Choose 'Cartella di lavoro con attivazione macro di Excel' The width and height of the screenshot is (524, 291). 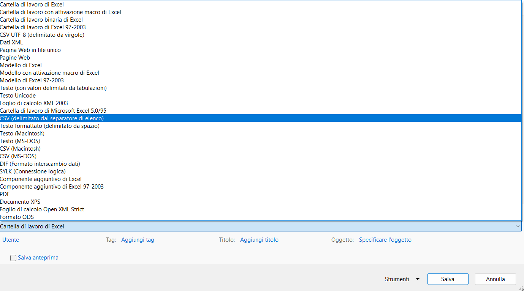click(x=261, y=12)
